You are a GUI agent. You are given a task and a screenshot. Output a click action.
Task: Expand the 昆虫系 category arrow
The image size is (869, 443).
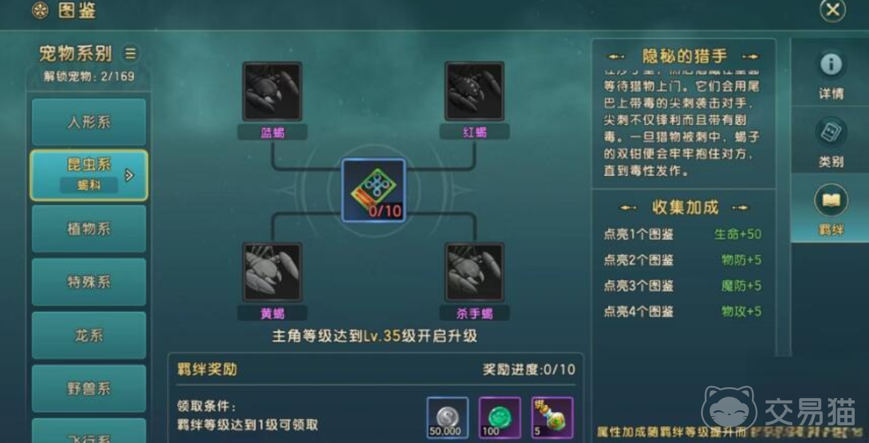[x=129, y=175]
